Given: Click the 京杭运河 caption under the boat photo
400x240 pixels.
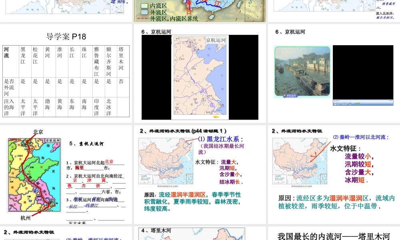Looking at the screenshot, I should pyautogui.click(x=291, y=96).
